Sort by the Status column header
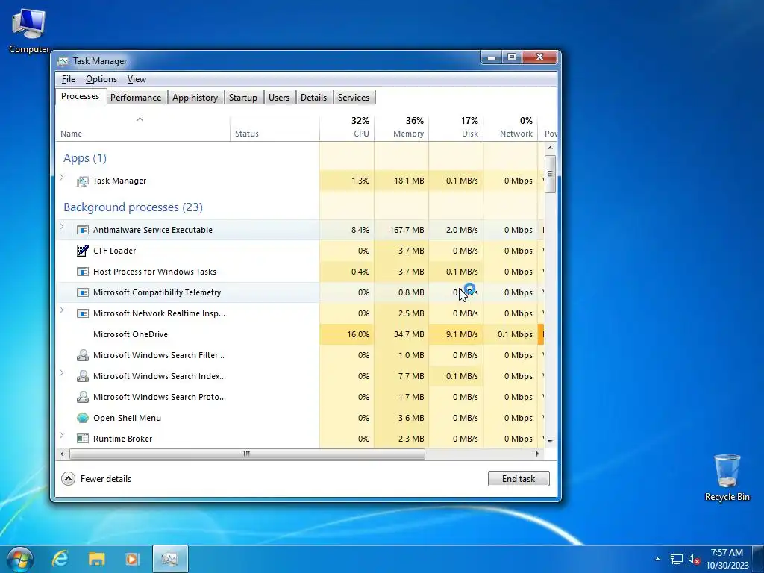The height and width of the screenshot is (573, 764). tap(275, 128)
